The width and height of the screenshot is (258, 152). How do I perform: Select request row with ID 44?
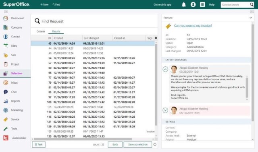(93, 48)
